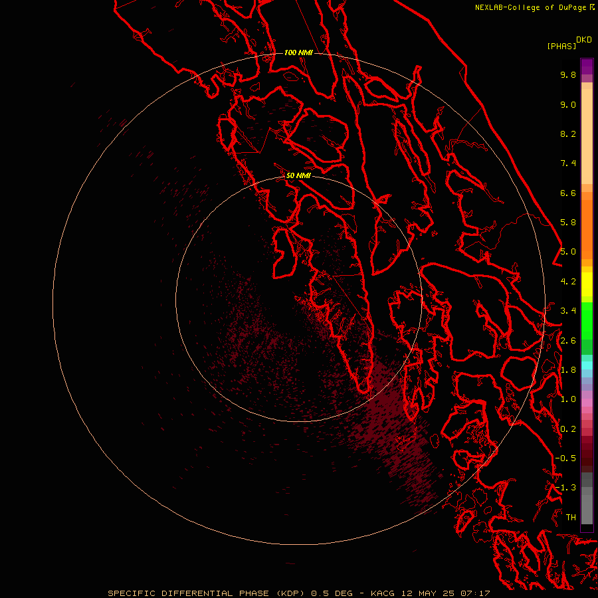
Task: Click the -0.5 value on color scale
Action: coord(565,458)
